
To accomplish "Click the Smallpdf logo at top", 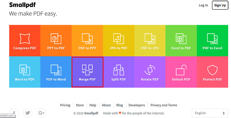I will click(22, 5).
